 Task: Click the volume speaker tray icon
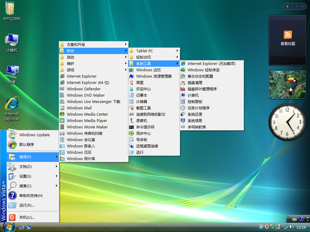click(x=292, y=227)
